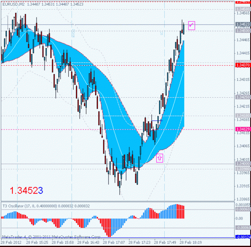
Task: Click the grey 1.34250 level label
Action: (x=243, y=97)
